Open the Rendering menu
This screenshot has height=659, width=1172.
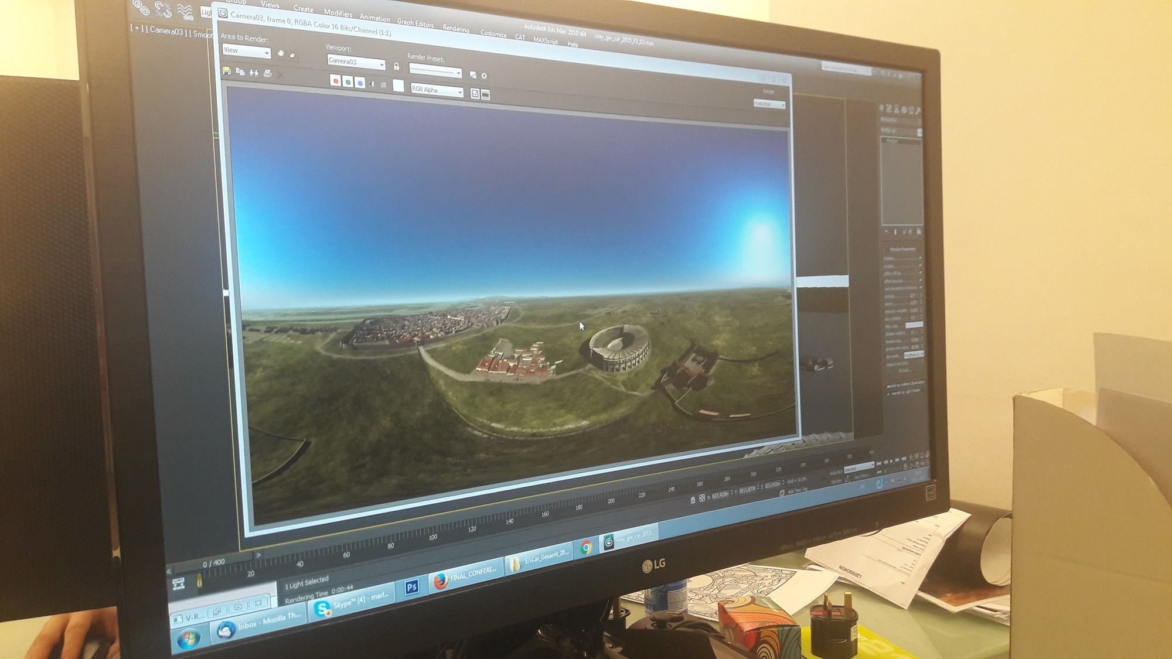[x=455, y=29]
